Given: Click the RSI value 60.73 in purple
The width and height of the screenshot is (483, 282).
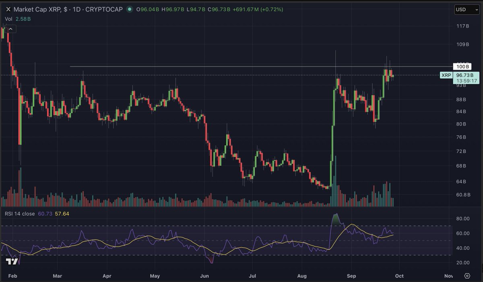Looking at the screenshot, I should tap(44, 214).
